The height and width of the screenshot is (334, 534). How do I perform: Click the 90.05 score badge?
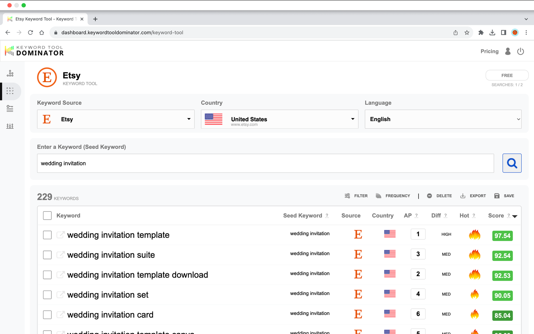point(503,296)
